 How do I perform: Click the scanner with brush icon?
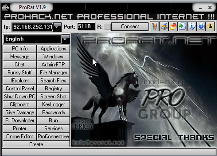[164, 26]
